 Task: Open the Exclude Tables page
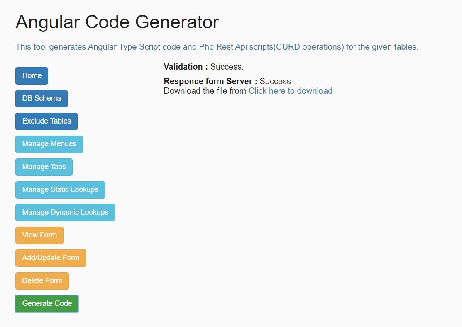(x=46, y=121)
